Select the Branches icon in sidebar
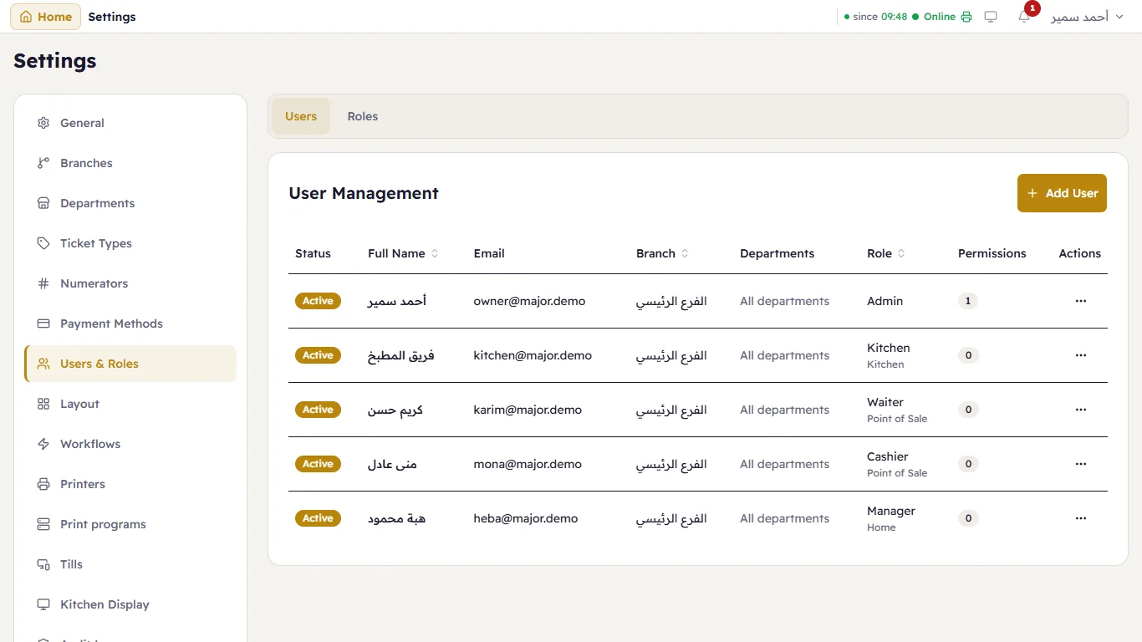The image size is (1142, 642). 43,163
